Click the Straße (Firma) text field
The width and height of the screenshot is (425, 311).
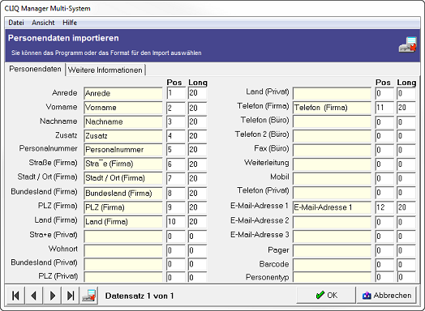click(x=123, y=164)
